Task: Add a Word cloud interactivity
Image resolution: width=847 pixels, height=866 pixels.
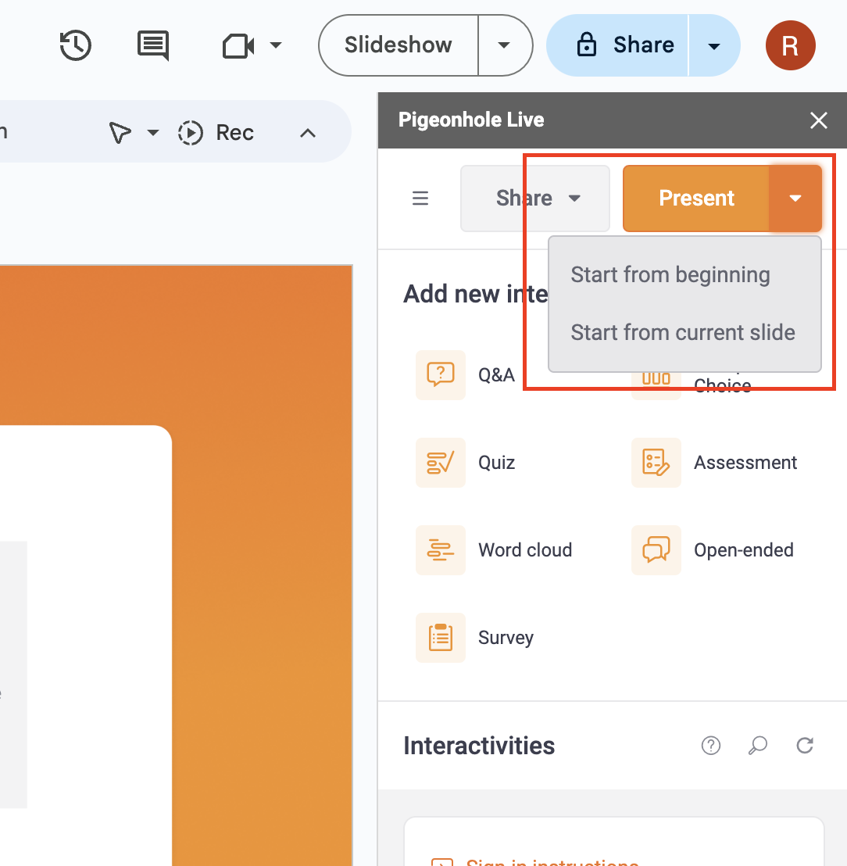Action: (x=494, y=550)
